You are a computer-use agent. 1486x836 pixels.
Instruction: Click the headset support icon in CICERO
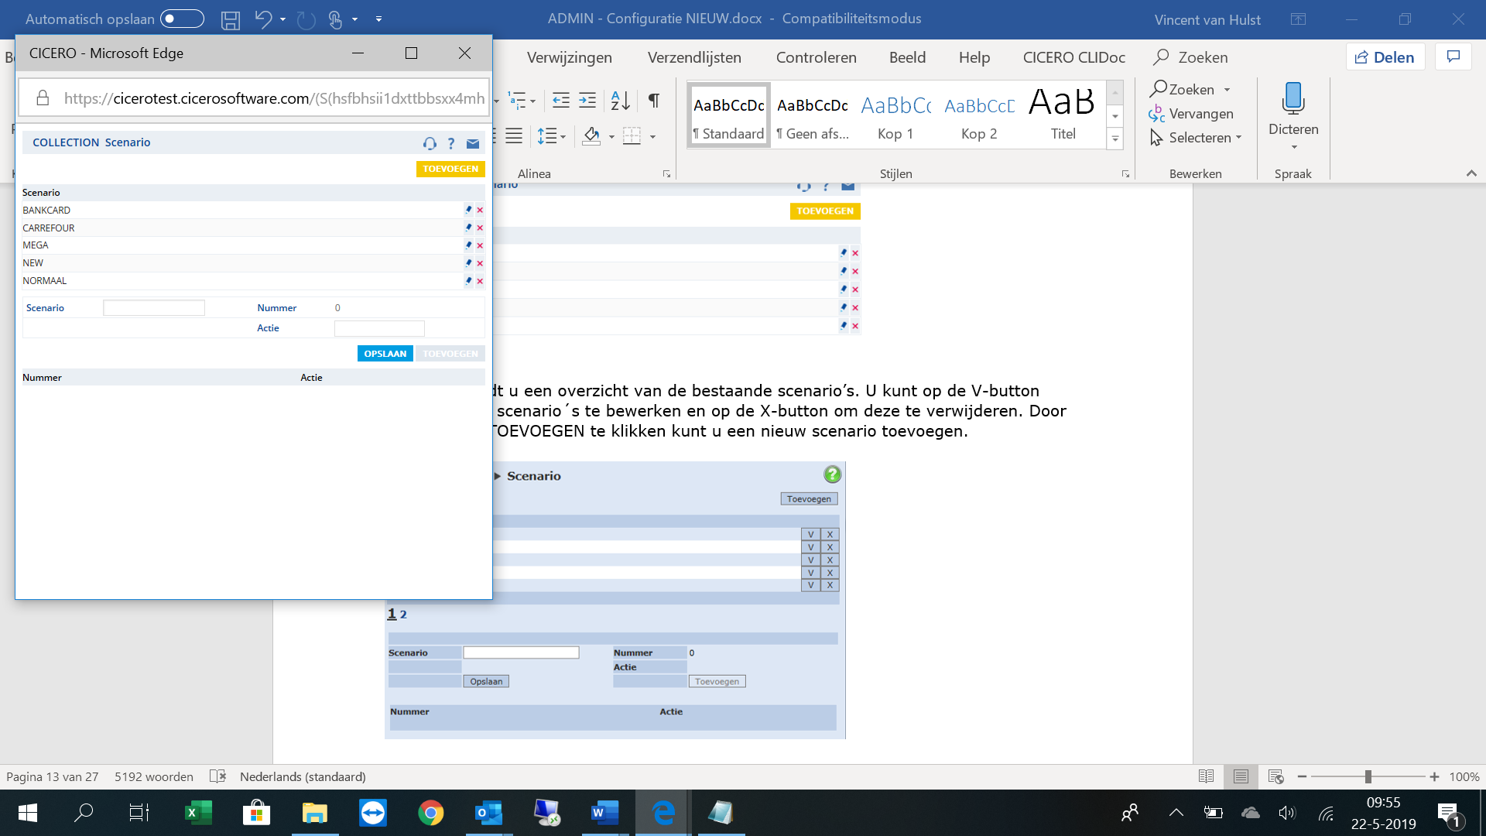coord(430,143)
